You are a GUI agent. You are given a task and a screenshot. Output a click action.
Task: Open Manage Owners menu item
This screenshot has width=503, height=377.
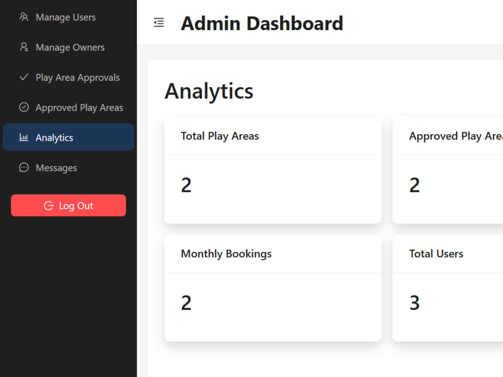68,47
